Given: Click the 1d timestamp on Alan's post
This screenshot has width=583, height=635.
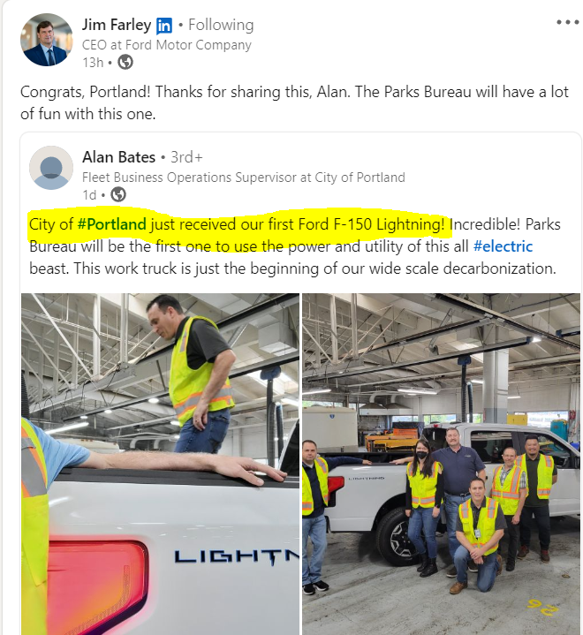Looking at the screenshot, I should click(89, 195).
